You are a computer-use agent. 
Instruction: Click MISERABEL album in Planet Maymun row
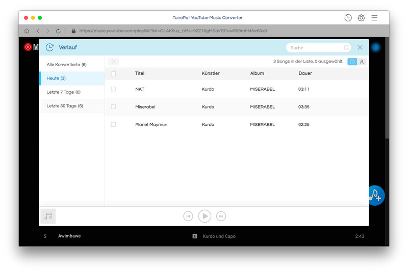tap(262, 124)
